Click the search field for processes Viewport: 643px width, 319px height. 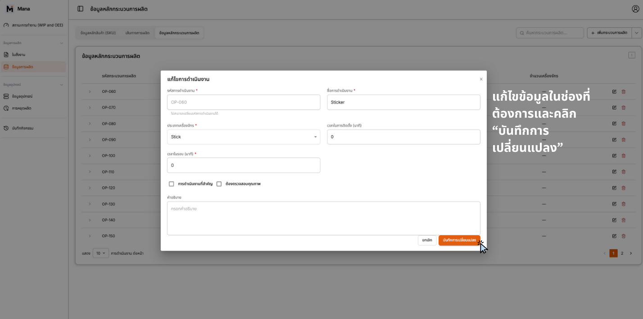click(x=549, y=32)
